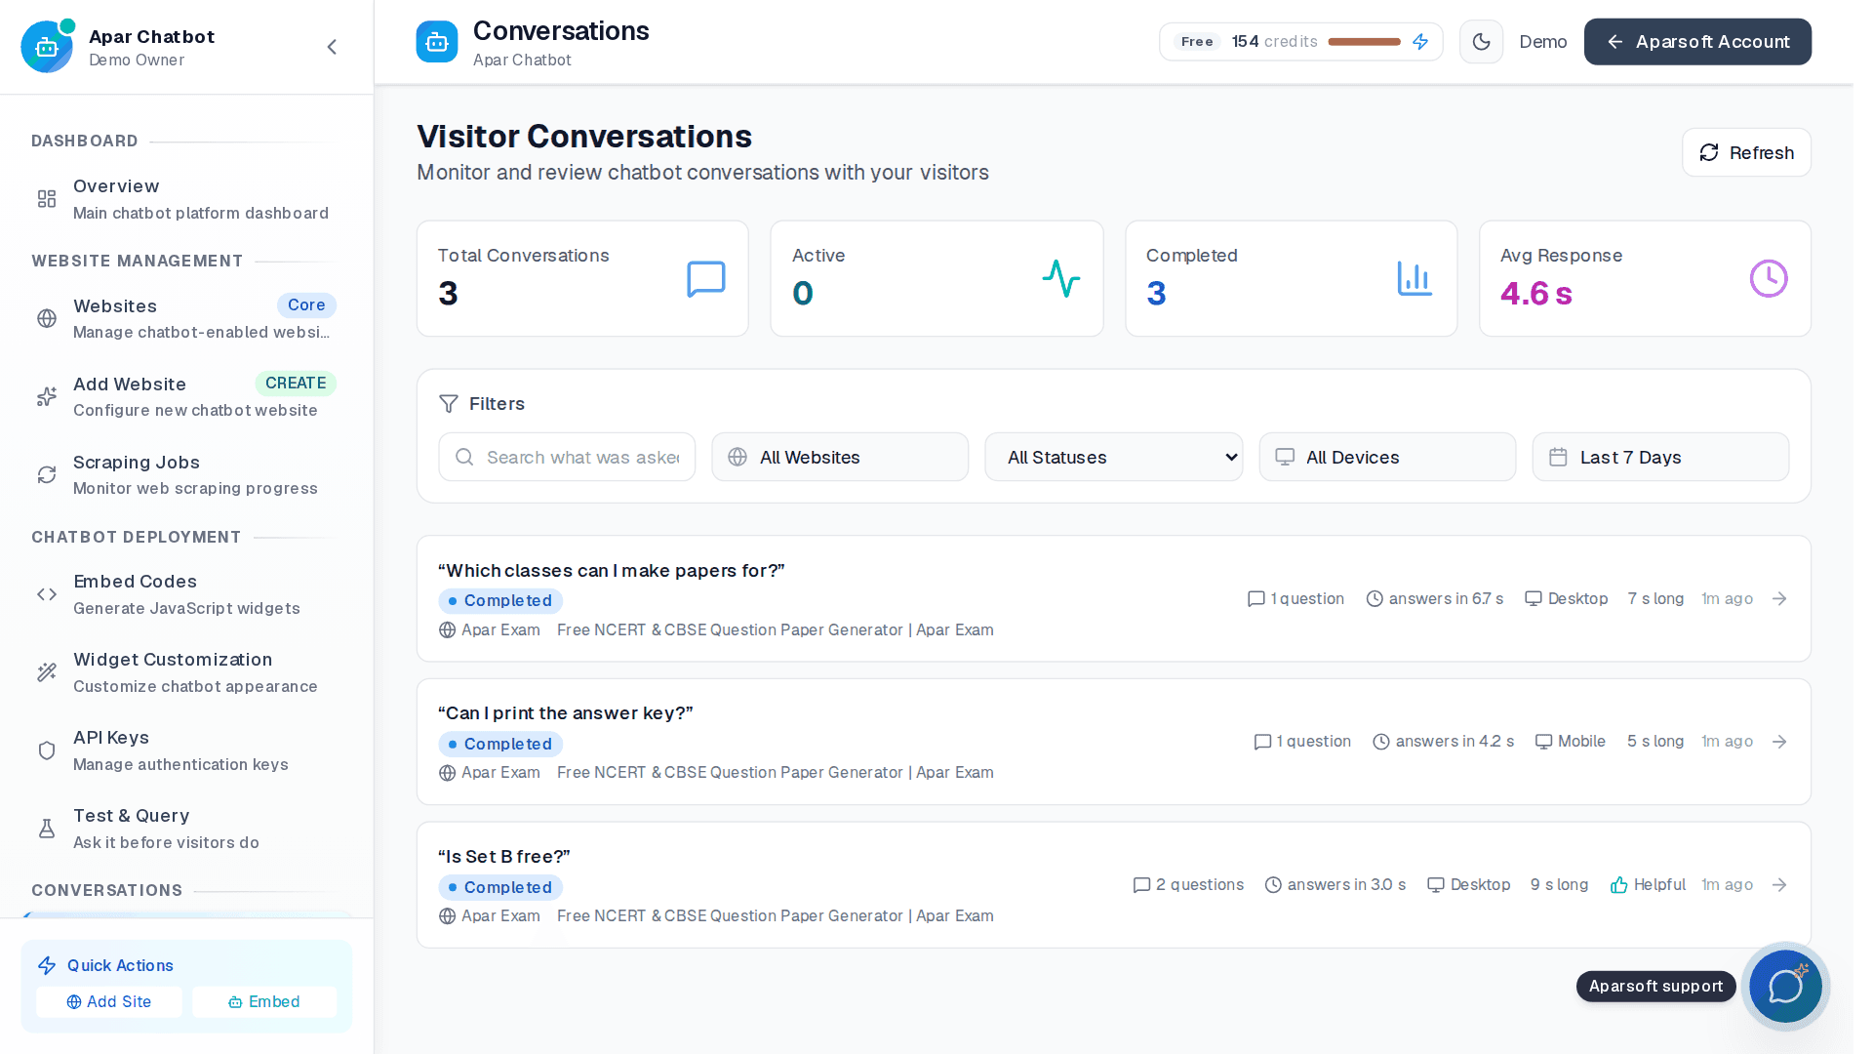Open arrow for "Can I print the answer key?"

[1779, 742]
